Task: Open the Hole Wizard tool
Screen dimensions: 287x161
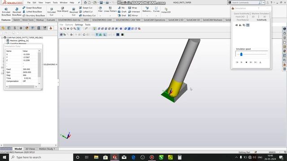Action: coord(62,10)
